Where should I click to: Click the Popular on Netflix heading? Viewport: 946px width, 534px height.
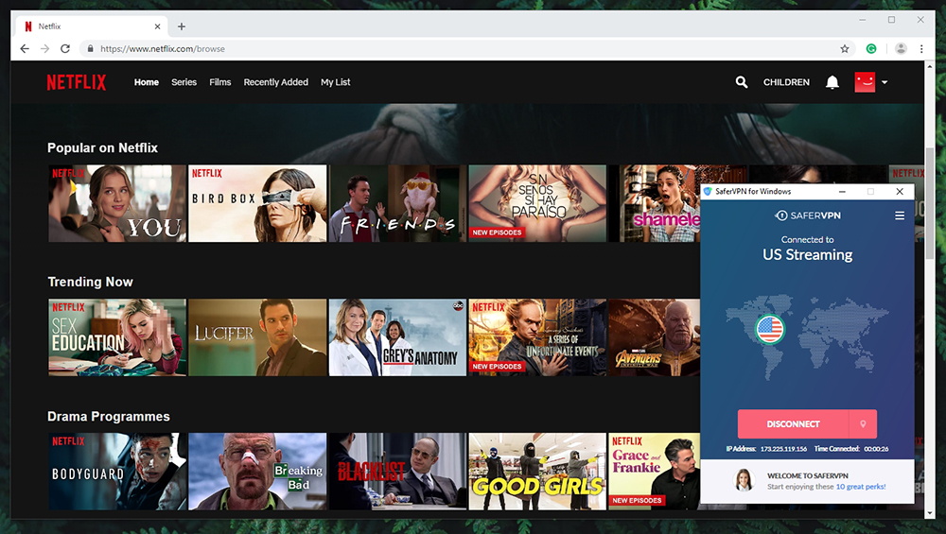point(102,147)
